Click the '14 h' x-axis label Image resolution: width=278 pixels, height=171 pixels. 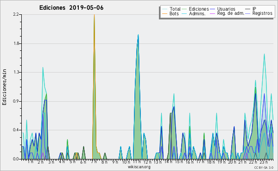168,162
